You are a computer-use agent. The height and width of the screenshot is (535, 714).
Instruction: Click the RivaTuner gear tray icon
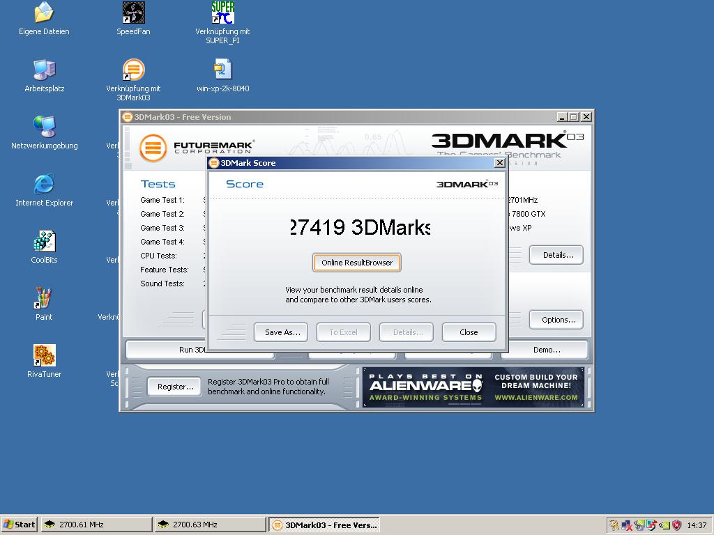point(614,525)
